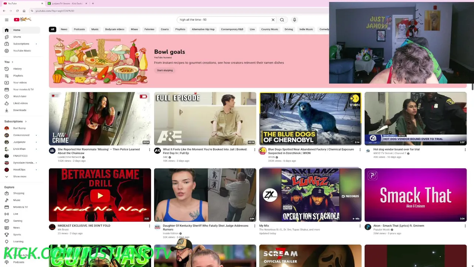This screenshot has width=474, height=267.
Task: Activate voice search microphone
Action: [294, 20]
